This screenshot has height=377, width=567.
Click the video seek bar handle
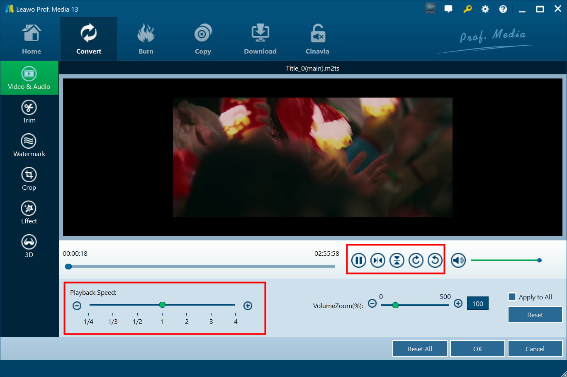pyautogui.click(x=68, y=267)
